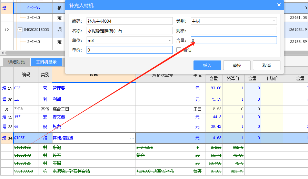This screenshot has height=179, width=308.
Task: Click the 市场价 column header
Action: [x=272, y=78]
